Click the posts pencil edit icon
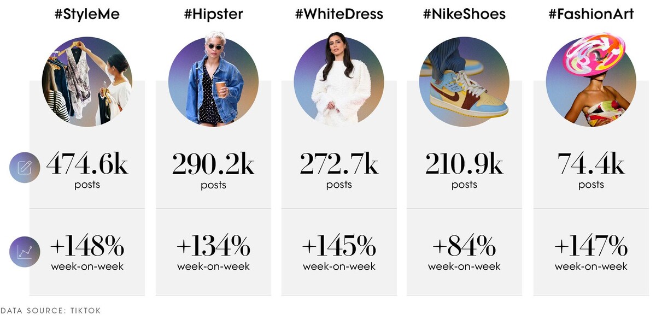Screen dimensions: 656x320 25,167
